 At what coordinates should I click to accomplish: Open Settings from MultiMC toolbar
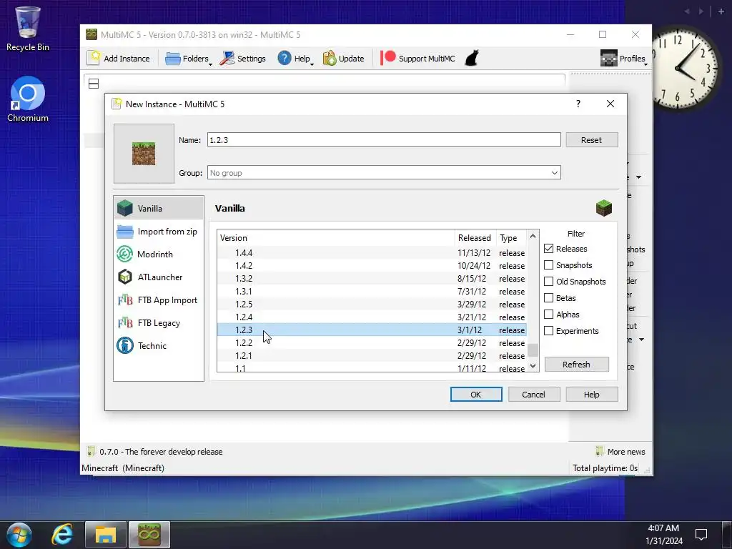(x=243, y=59)
